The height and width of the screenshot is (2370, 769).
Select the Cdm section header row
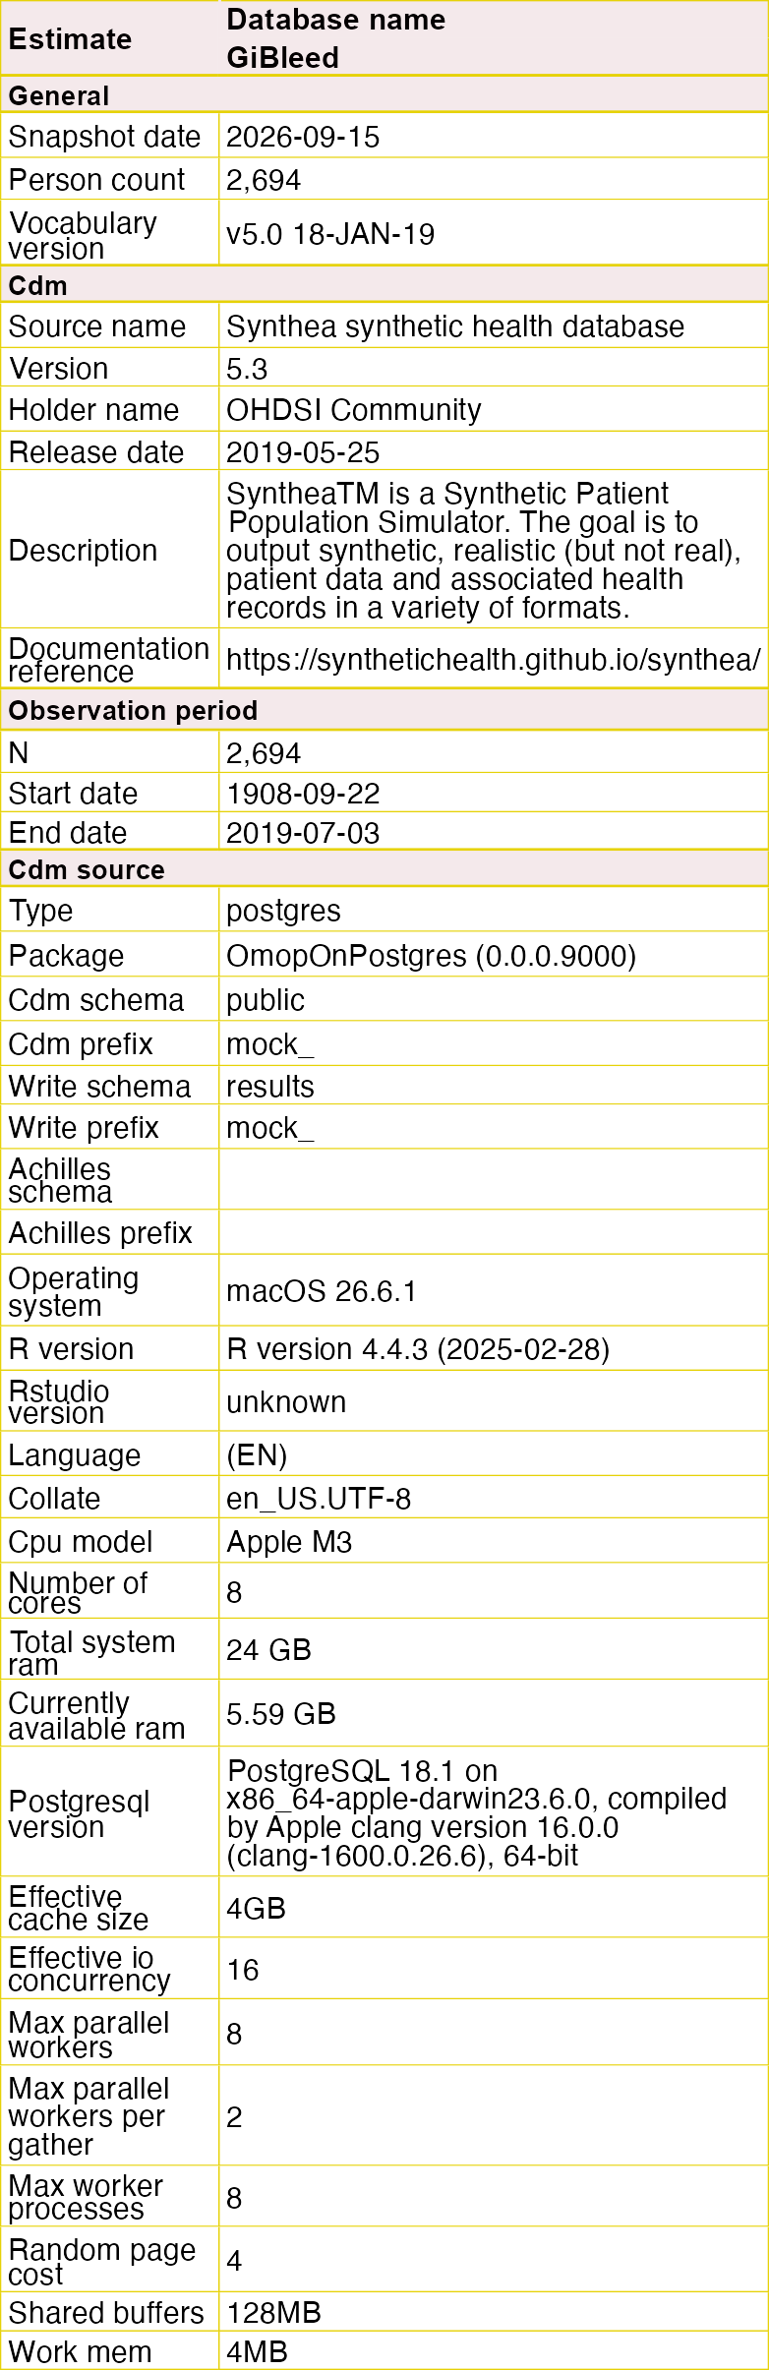(x=384, y=285)
